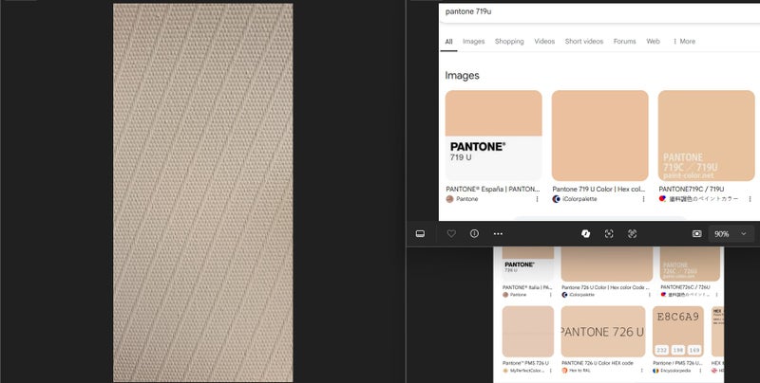Click the plain MyPerfectColor 726 U swatch
Viewport: 760px width, 383px height.
click(x=528, y=331)
